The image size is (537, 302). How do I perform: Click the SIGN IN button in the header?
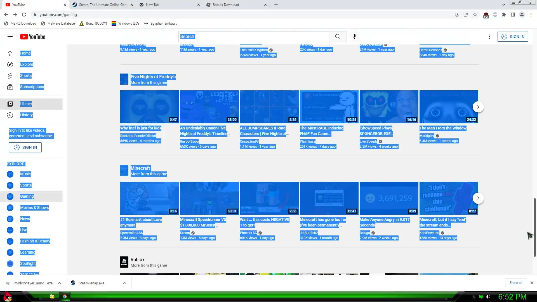click(x=513, y=37)
